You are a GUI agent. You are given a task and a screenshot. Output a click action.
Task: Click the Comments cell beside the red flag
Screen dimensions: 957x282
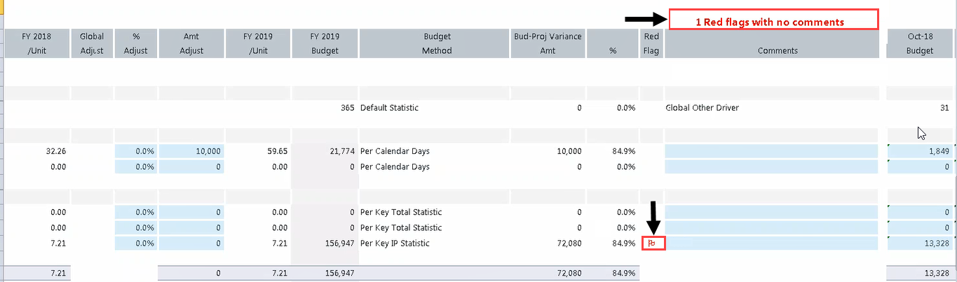pyautogui.click(x=771, y=244)
